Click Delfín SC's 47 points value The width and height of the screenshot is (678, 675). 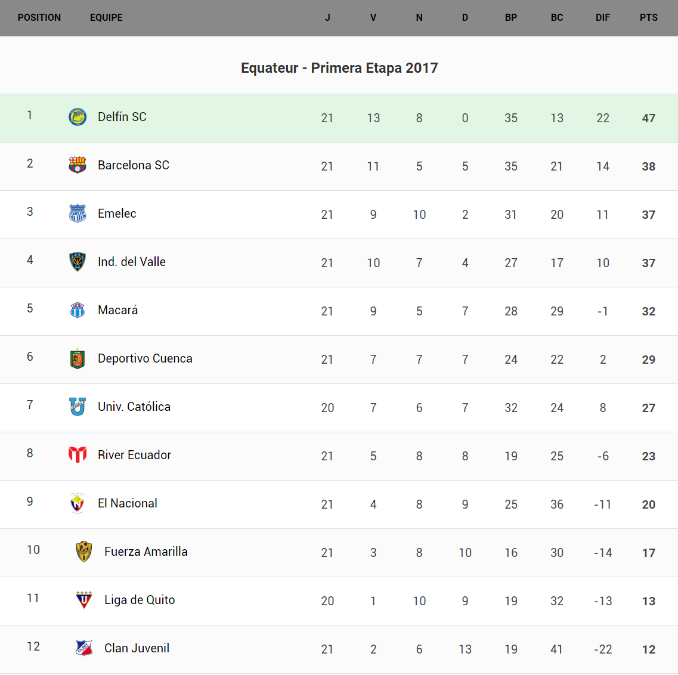648,118
